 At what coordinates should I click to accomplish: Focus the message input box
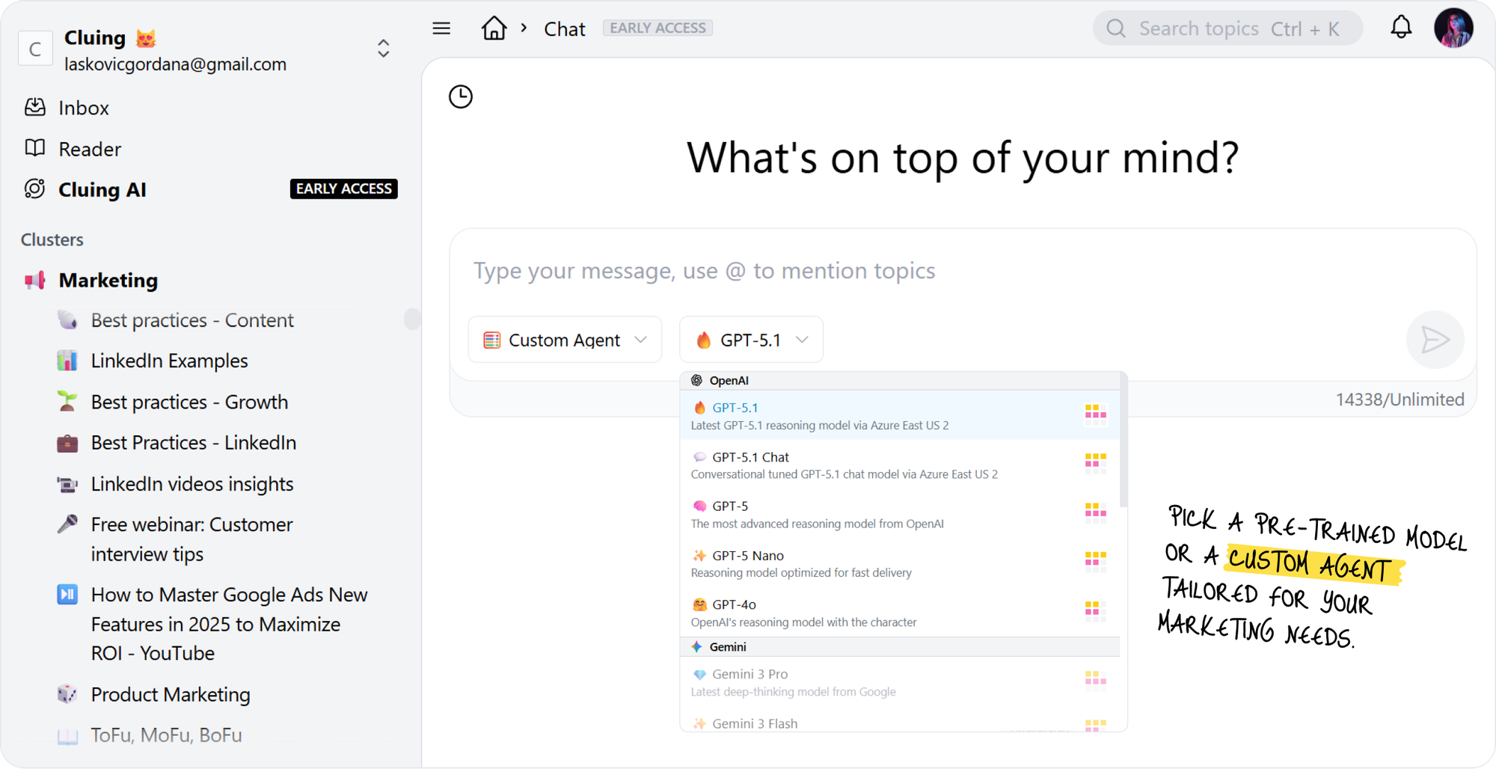(x=962, y=271)
